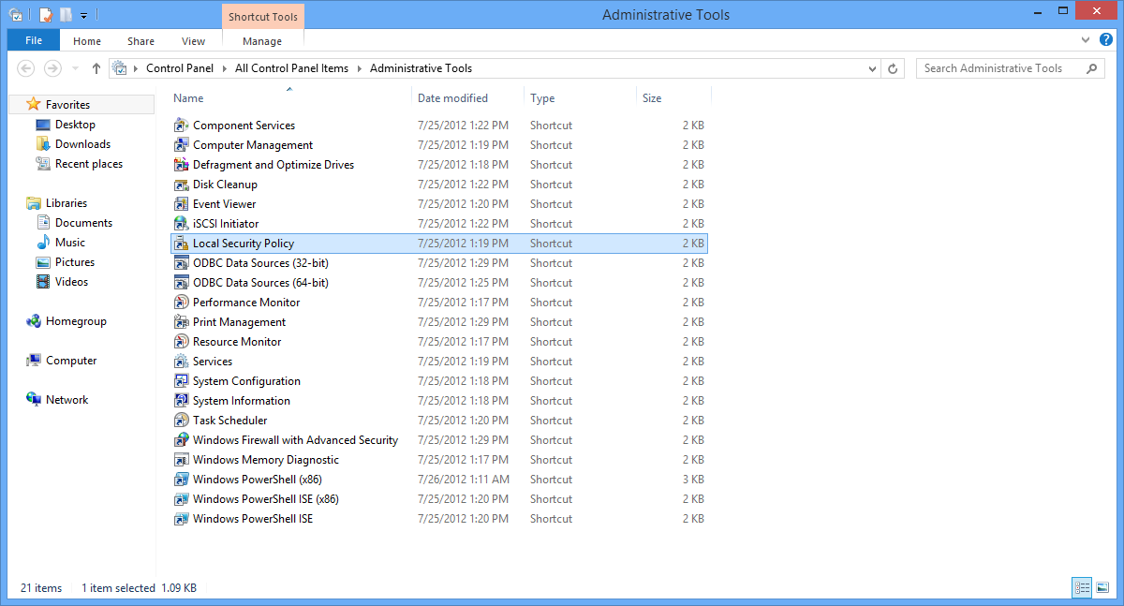Image resolution: width=1124 pixels, height=606 pixels.
Task: Select the Pictures library
Action: click(x=75, y=262)
